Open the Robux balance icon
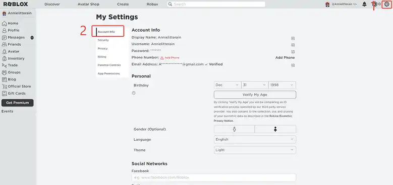 [x=374, y=4]
